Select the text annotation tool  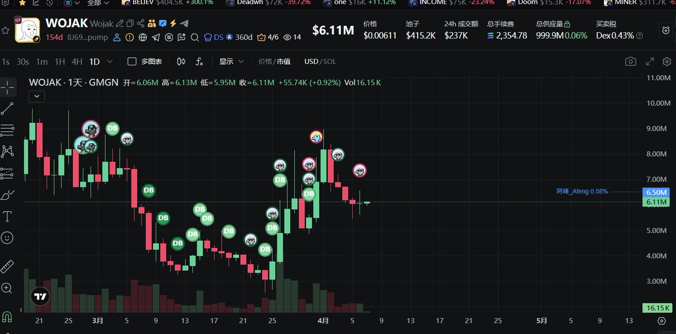coord(7,217)
